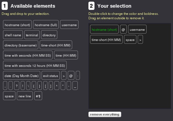The image size is (173, 121).
Task: Click the exclamation mark '!' element
Action: tap(23, 86)
